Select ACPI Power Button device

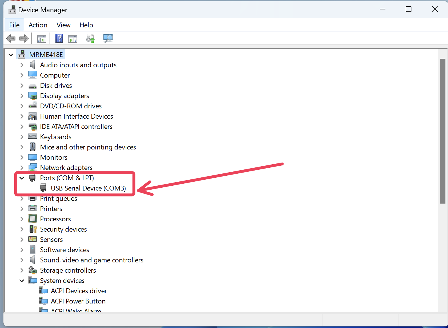(x=78, y=301)
